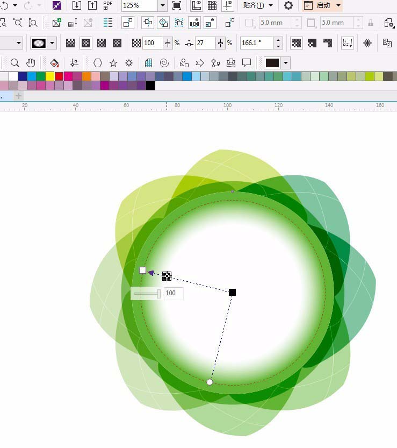397x448 pixels.
Task: Open slider beside midpoint value 27
Action: 220,43
